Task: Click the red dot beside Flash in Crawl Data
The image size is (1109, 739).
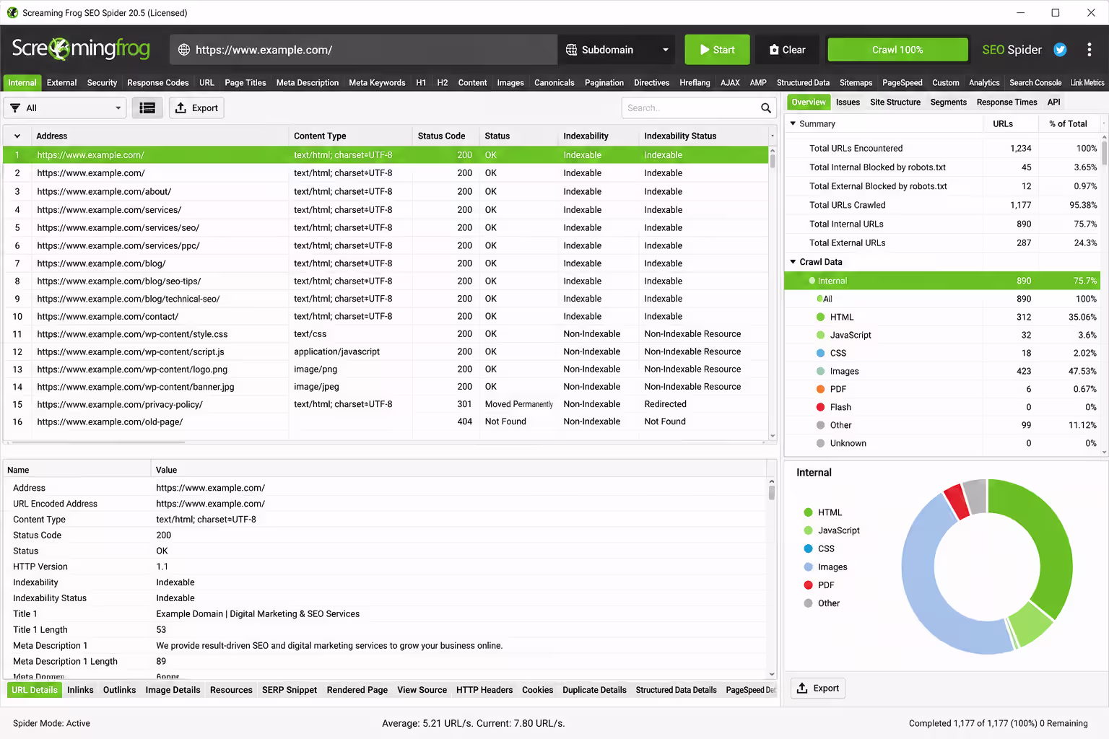Action: (820, 407)
